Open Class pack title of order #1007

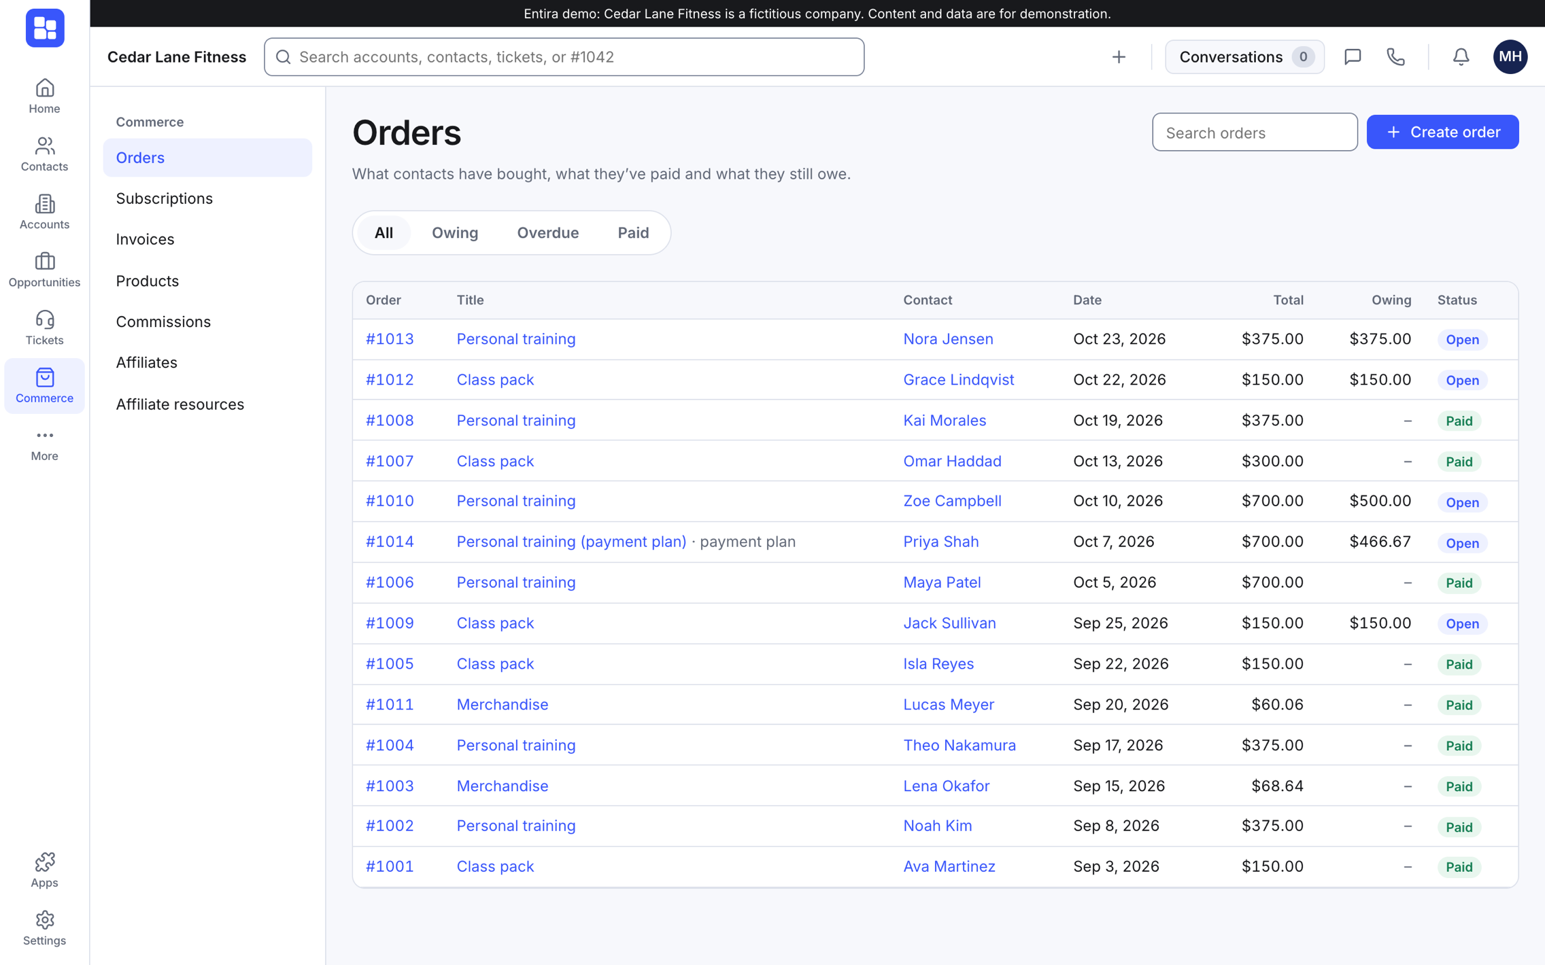(x=495, y=461)
